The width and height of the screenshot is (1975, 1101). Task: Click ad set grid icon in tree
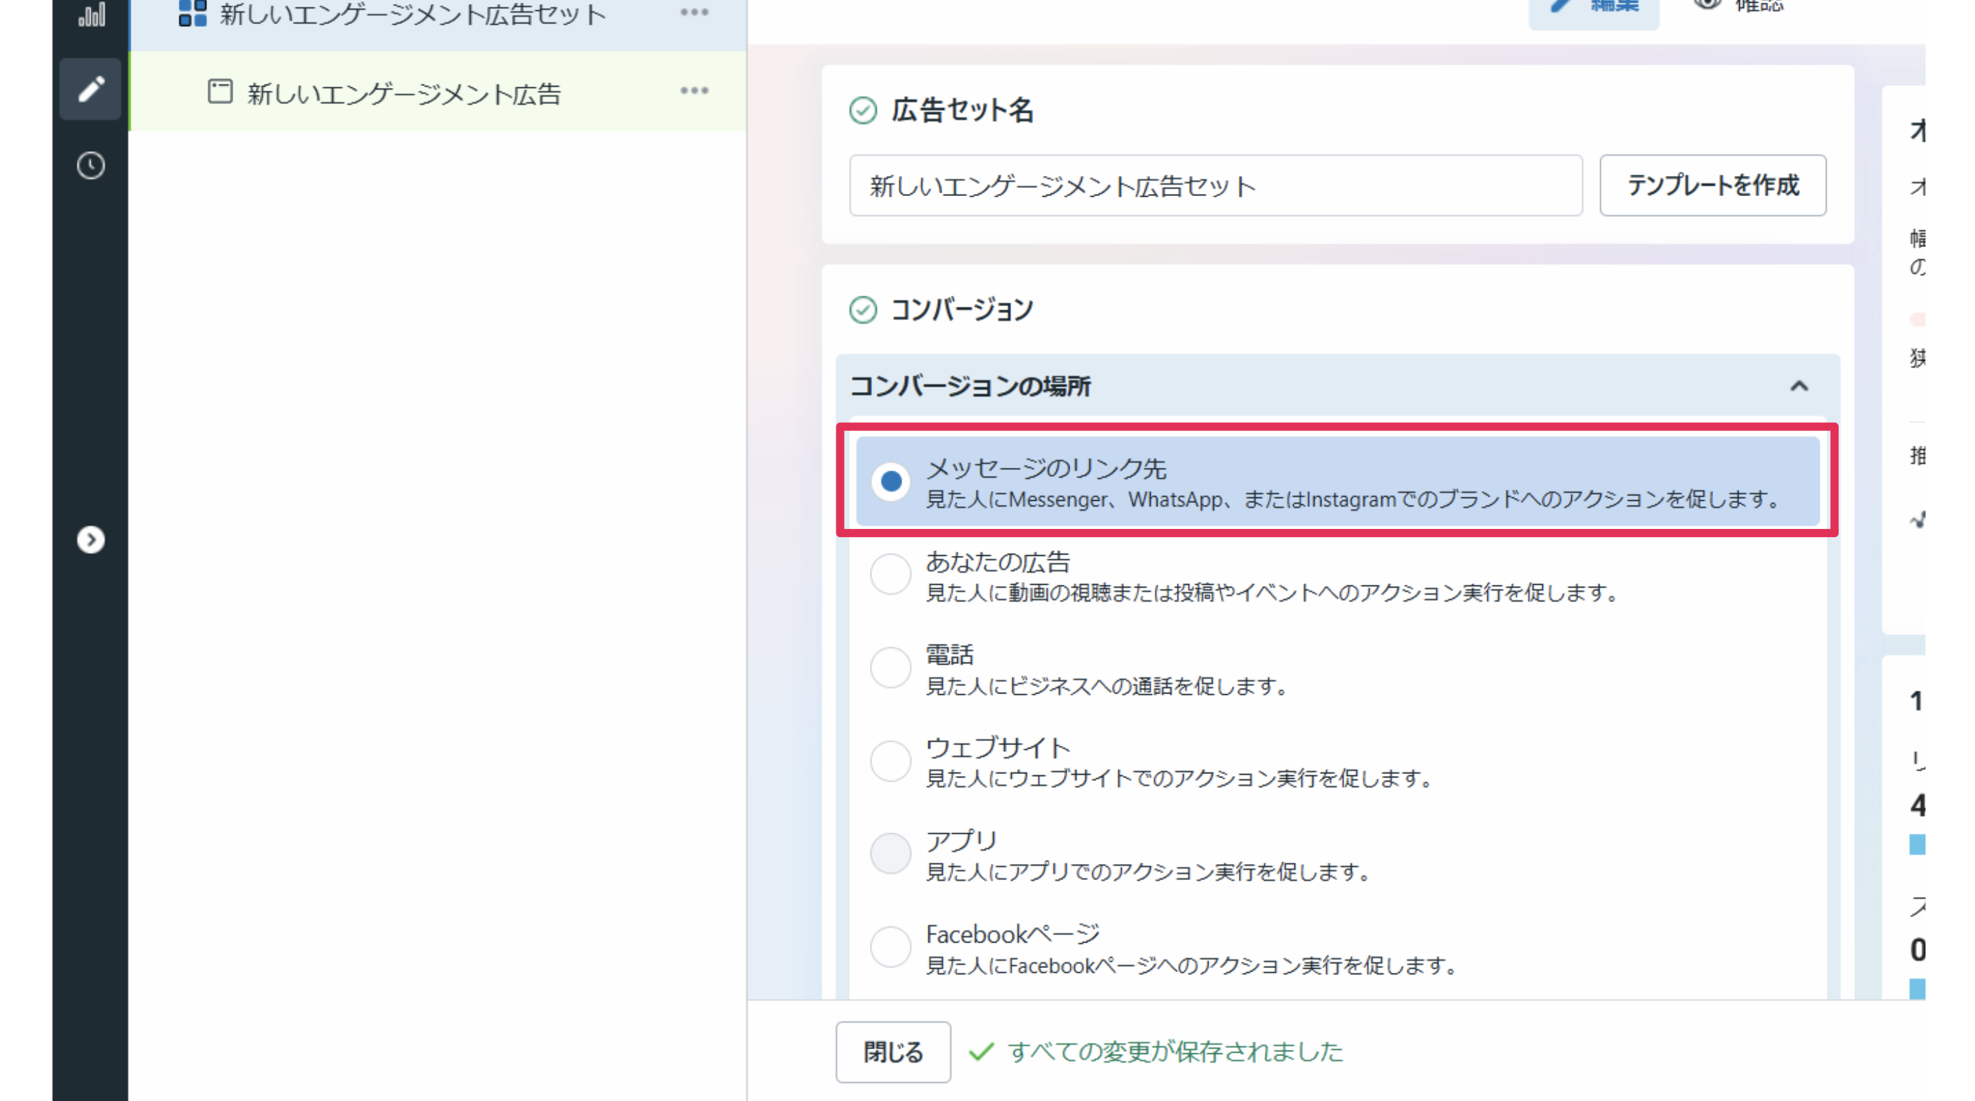(192, 13)
